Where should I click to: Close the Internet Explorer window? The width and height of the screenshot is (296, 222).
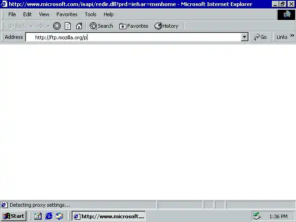291,4
